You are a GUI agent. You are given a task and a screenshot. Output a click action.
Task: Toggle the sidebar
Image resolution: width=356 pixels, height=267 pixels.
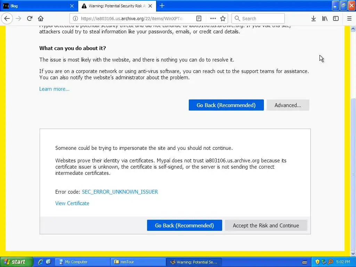[x=336, y=18]
